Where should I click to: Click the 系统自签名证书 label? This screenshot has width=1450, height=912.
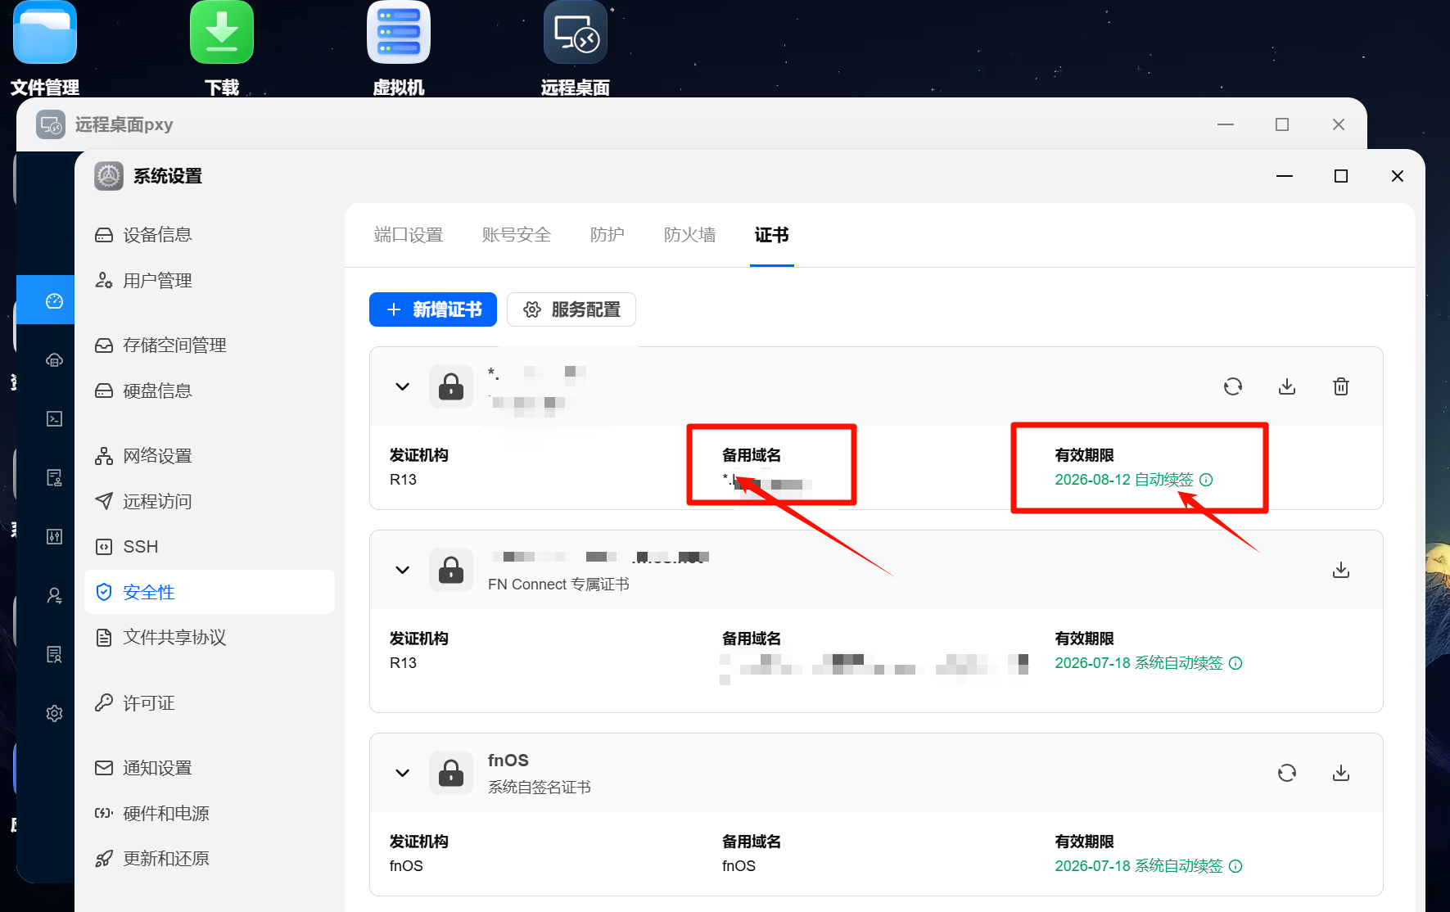pyautogui.click(x=540, y=788)
